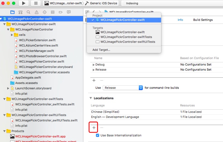Select WCLAblumCenterView.swift file
223x142 pixels.
click(x=39, y=45)
